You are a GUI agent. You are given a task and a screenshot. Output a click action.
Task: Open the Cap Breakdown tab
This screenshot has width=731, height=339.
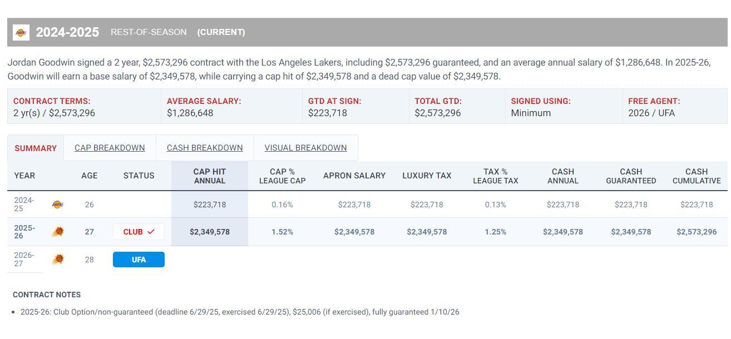(x=110, y=148)
